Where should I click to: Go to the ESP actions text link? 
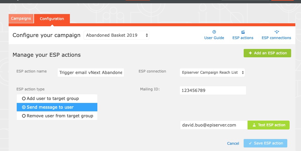(243, 38)
